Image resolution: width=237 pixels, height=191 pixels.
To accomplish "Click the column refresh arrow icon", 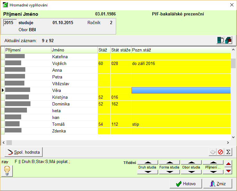I will (x=220, y=41).
